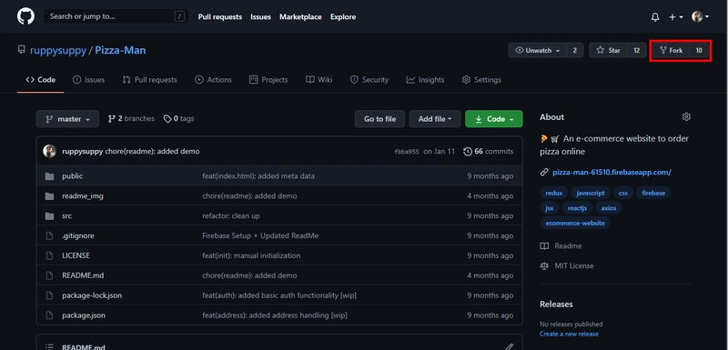This screenshot has width=728, height=350.
Task: Open the .gitignore file
Action: tap(78, 236)
